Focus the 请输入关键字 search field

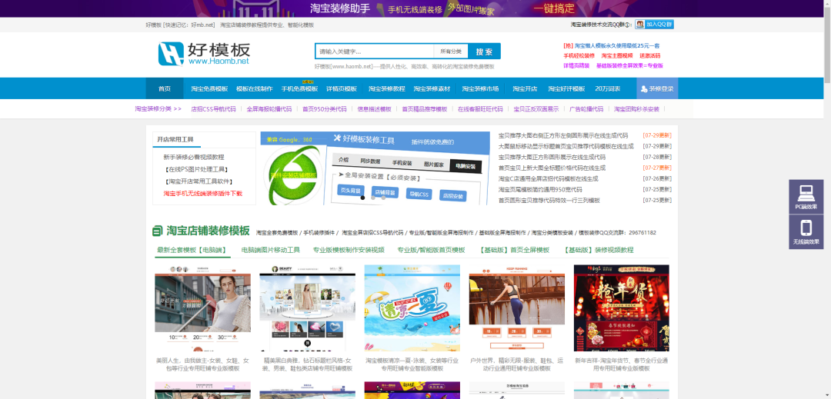click(x=375, y=52)
